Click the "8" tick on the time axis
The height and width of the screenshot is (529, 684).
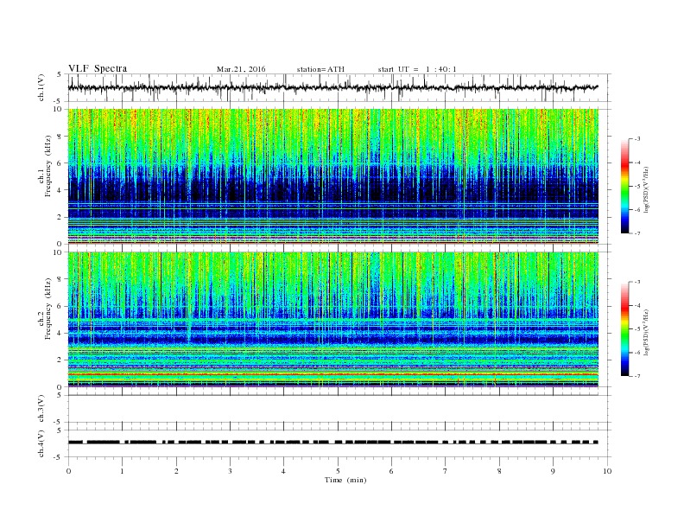tap(499, 471)
